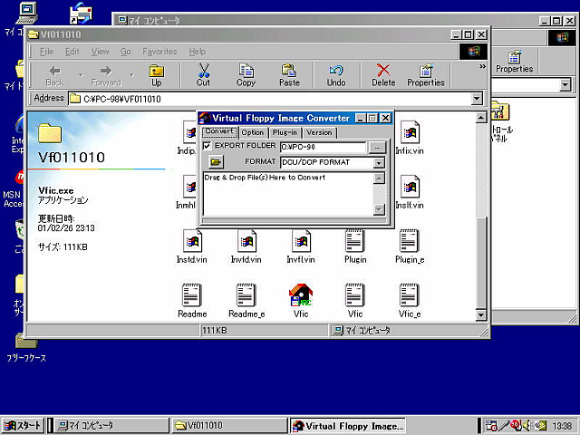580x435 pixels.
Task: Open Properties in VF011010 window toolbar
Action: pos(426,75)
